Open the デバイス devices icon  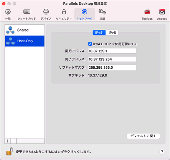tap(46, 12)
